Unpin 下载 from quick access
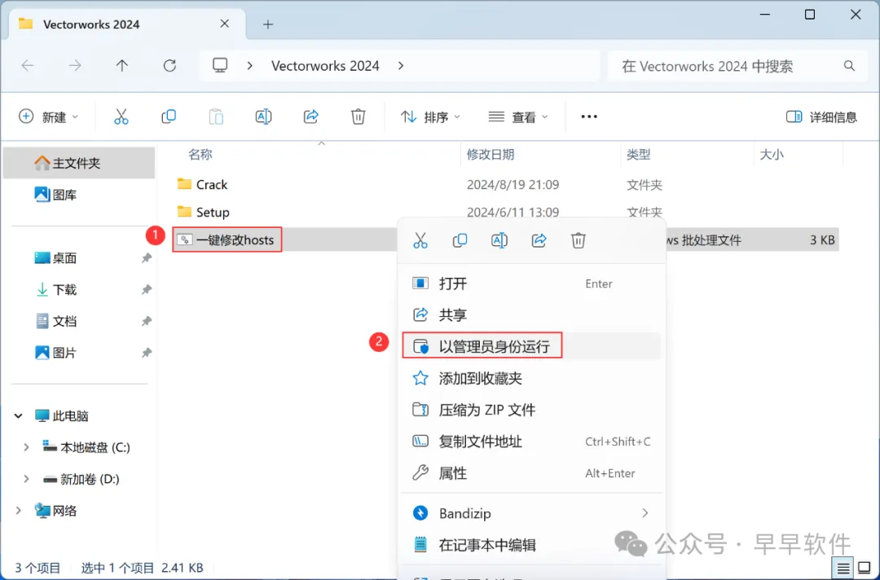The height and width of the screenshot is (580, 880). pyautogui.click(x=147, y=289)
